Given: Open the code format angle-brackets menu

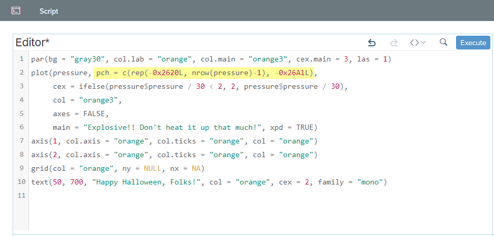Looking at the screenshot, I should 418,43.
